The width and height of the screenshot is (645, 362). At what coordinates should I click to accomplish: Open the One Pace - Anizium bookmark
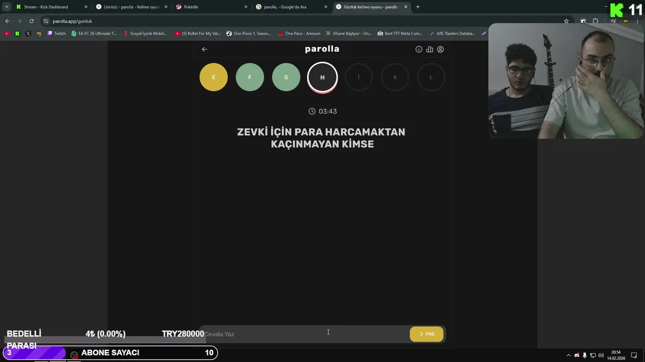pos(299,34)
